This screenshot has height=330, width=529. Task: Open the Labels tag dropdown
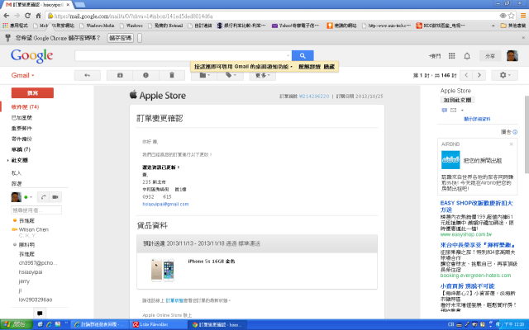[x=231, y=75]
